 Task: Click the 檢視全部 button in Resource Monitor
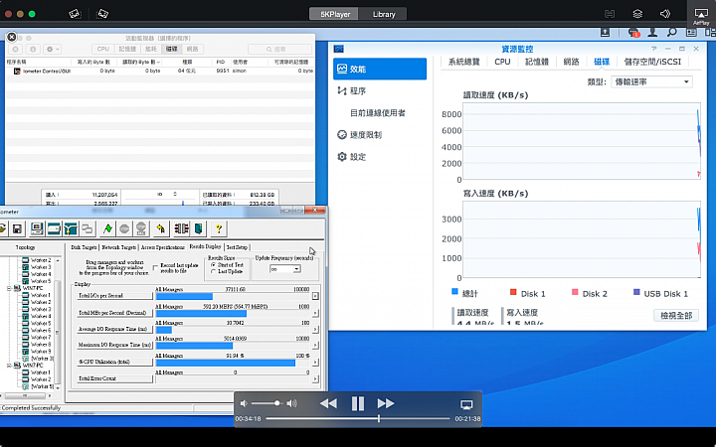[676, 315]
